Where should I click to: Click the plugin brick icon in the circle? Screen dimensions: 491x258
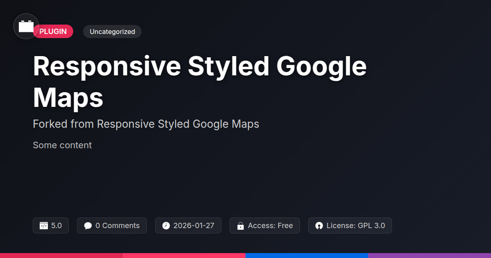click(26, 27)
